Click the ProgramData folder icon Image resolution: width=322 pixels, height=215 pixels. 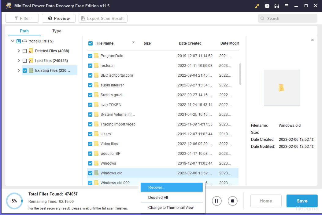click(x=96, y=56)
